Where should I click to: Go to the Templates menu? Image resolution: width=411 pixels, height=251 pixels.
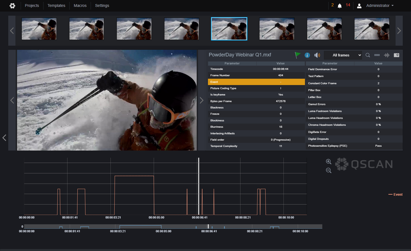56,6
